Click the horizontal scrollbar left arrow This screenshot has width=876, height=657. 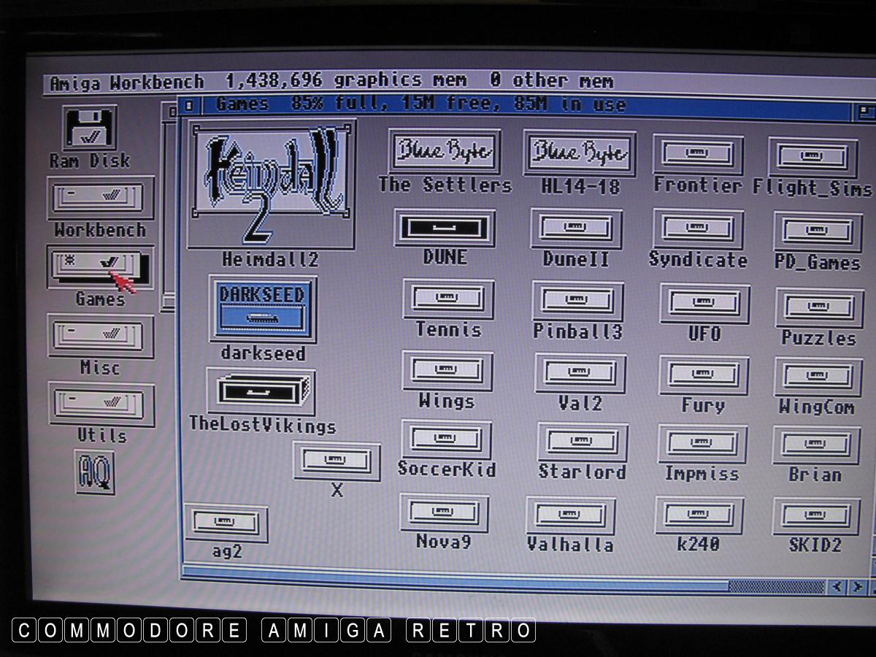pyautogui.click(x=837, y=586)
